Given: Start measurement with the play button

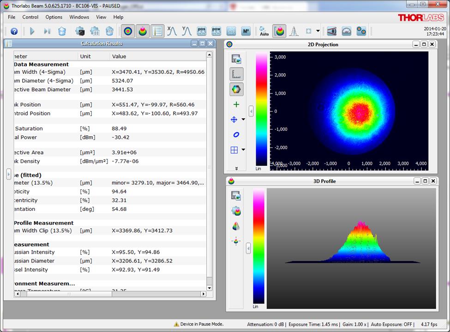Looking at the screenshot, I should tap(32, 31).
